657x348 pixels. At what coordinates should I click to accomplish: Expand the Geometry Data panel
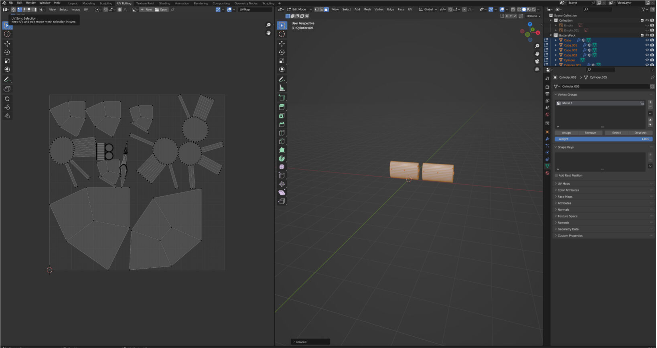point(568,229)
